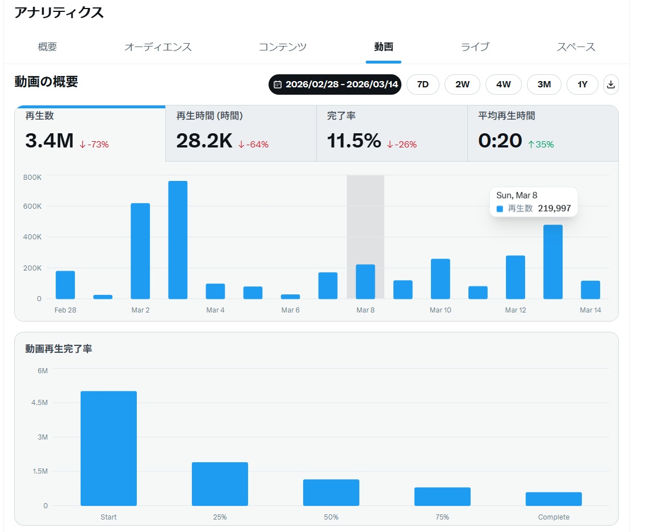This screenshot has width=662, height=532.
Task: Choose the 3M time range
Action: (544, 85)
